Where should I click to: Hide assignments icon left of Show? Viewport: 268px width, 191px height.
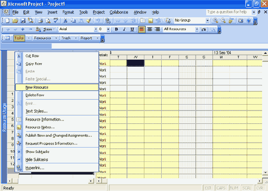[x=38, y=29]
